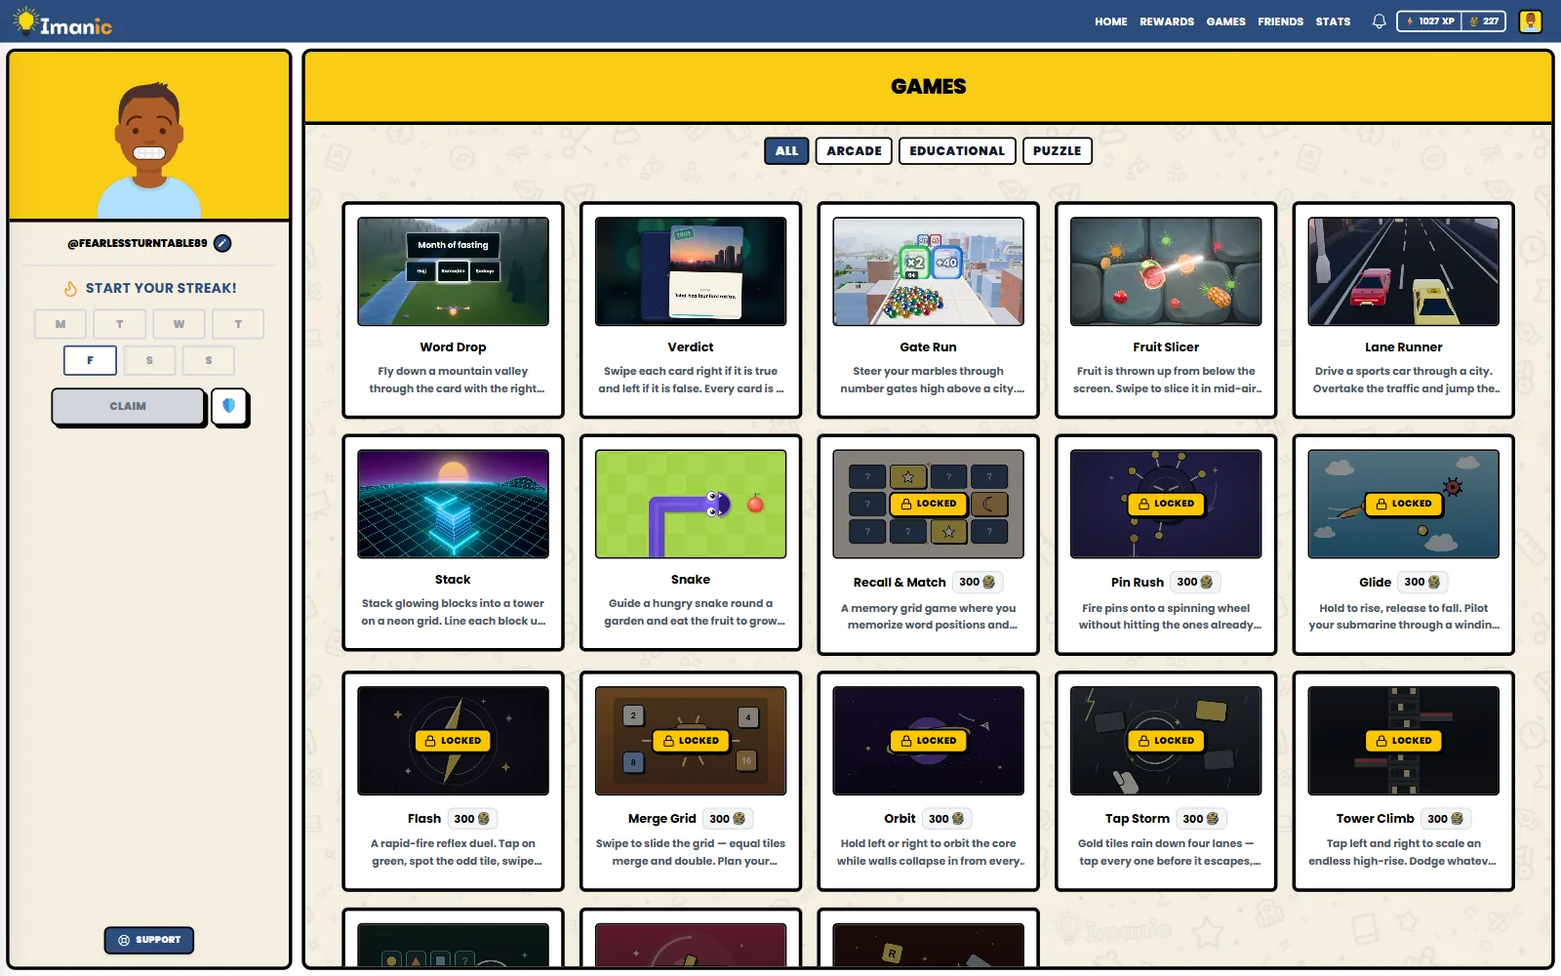
Task: Open the Lane Runner game thumbnail
Action: (x=1404, y=271)
